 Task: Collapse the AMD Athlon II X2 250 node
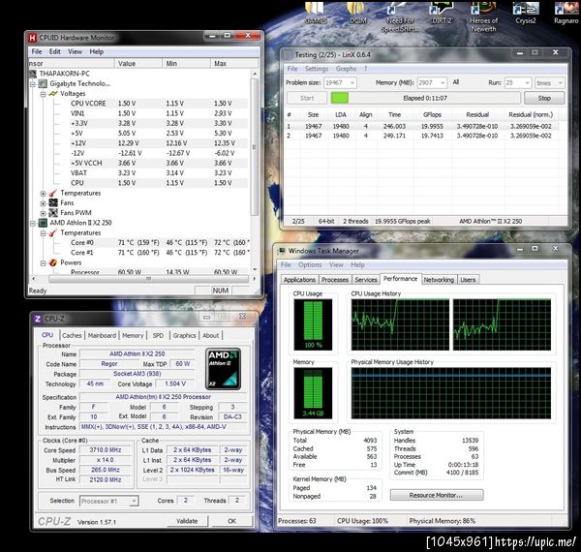(x=33, y=223)
